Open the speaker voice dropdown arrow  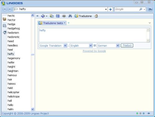[46, 16]
